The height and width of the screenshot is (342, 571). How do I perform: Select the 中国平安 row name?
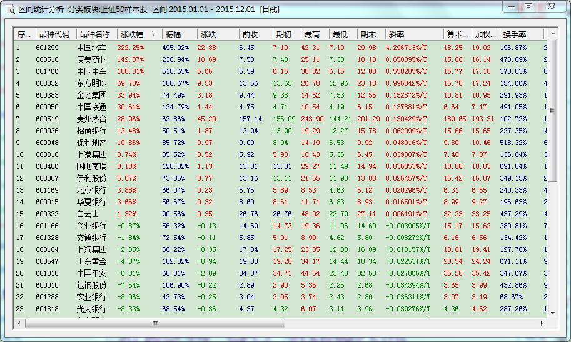[x=91, y=273]
